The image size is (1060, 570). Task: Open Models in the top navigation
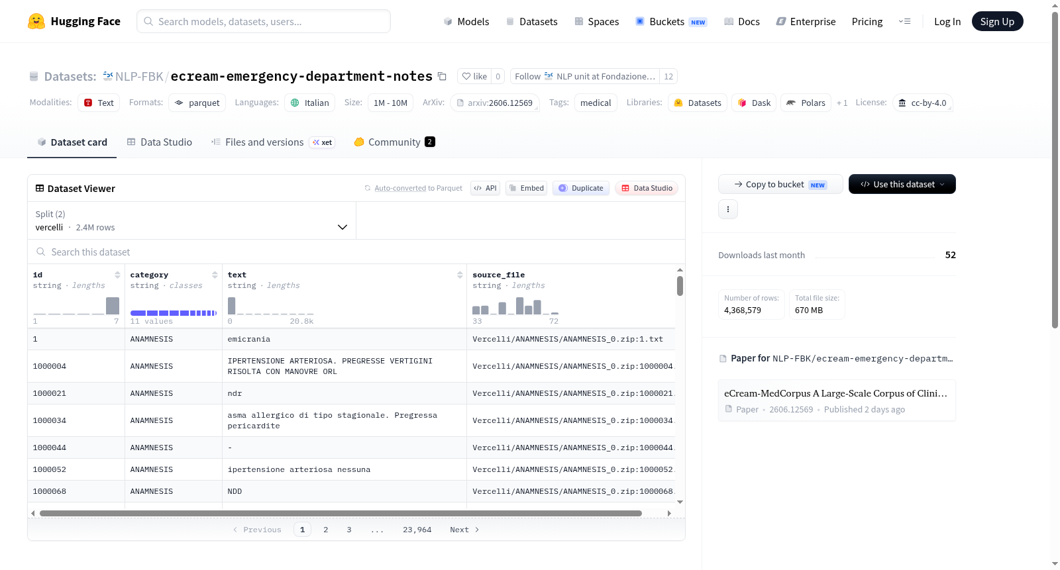466,21
